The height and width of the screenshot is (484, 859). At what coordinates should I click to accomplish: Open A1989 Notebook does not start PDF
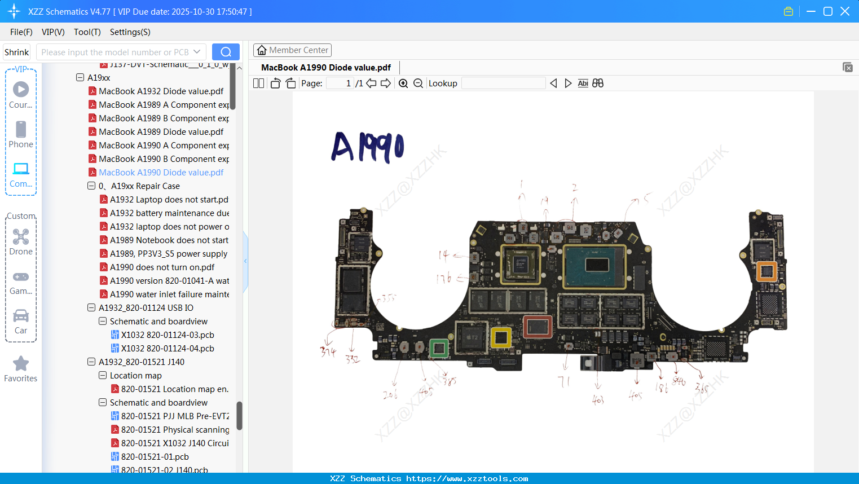(x=164, y=240)
